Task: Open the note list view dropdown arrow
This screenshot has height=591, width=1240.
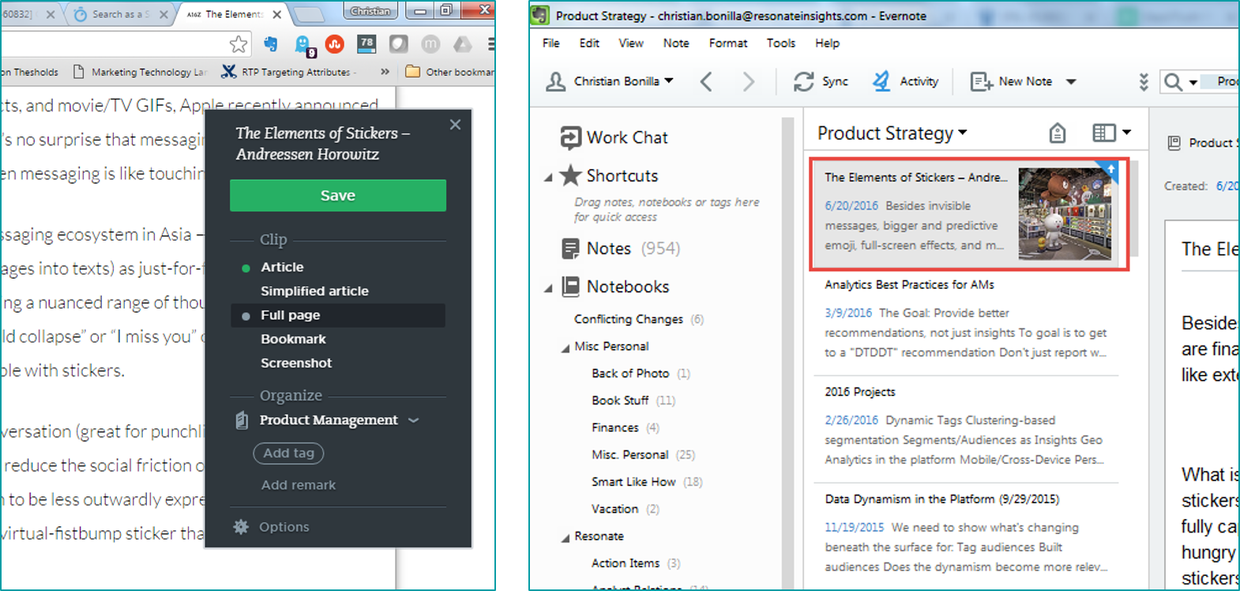Action: [1126, 133]
